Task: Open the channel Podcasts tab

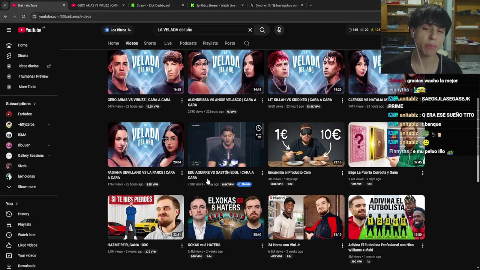Action: (188, 43)
